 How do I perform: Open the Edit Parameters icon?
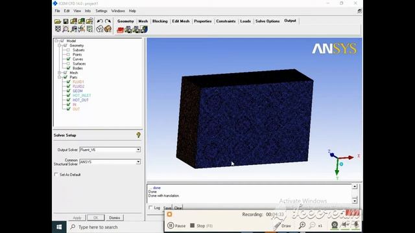pyautogui.click(x=136, y=30)
